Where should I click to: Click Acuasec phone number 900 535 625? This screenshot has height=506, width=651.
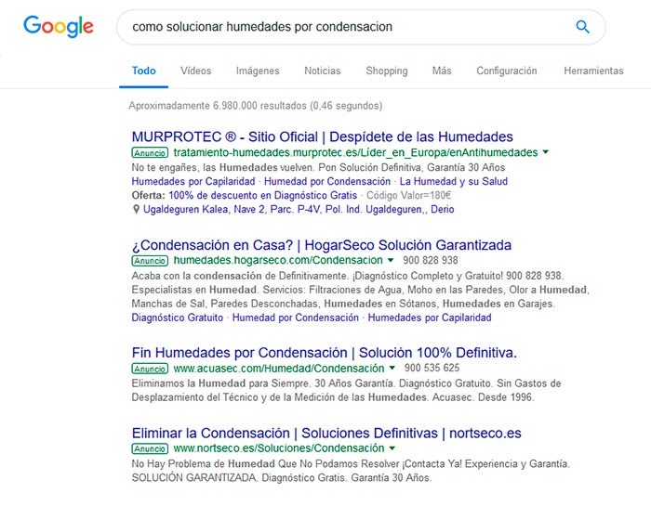tap(432, 368)
